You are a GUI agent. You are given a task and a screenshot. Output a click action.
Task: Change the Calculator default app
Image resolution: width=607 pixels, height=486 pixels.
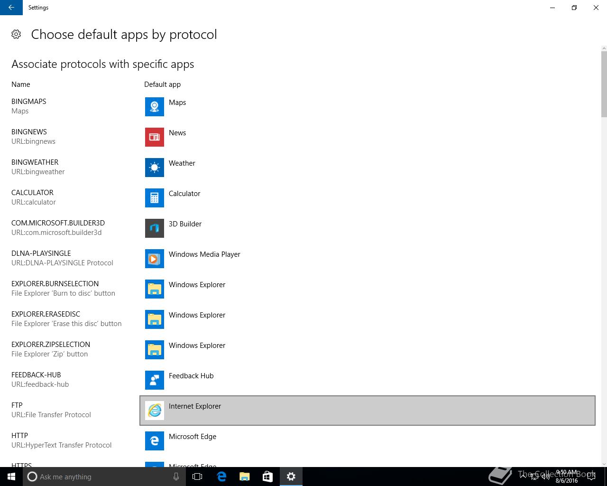[368, 198]
